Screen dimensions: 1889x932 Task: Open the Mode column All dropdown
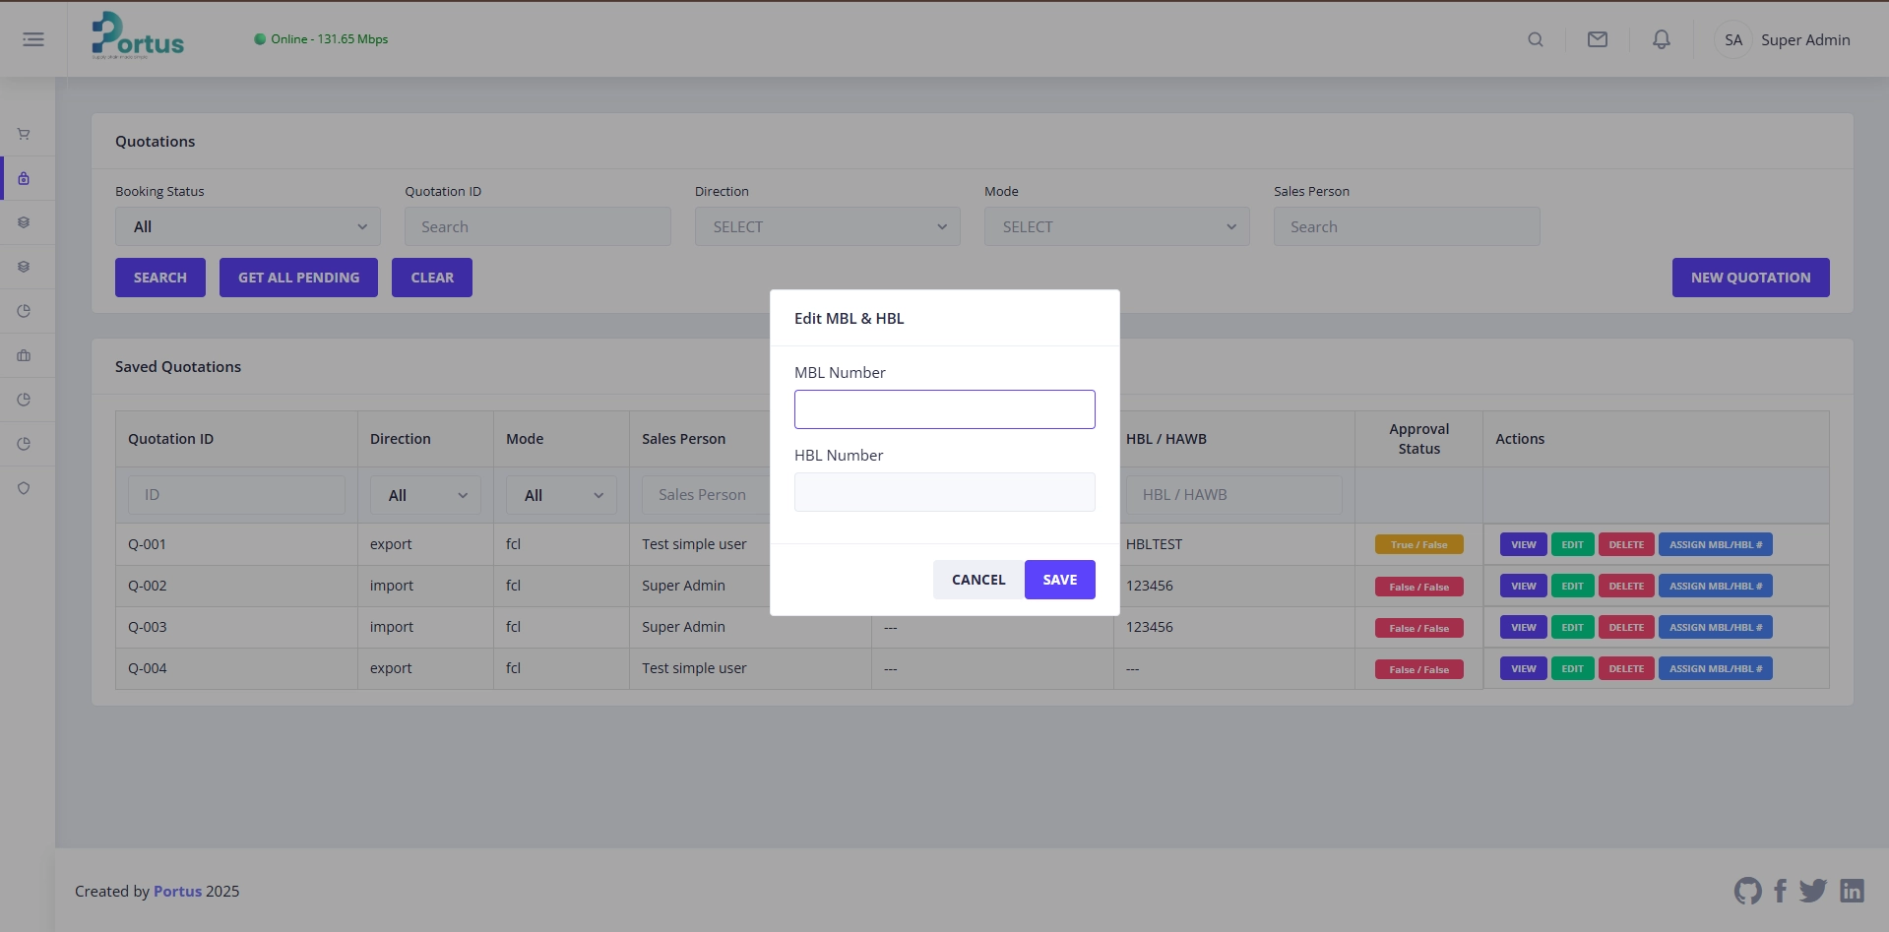click(561, 495)
